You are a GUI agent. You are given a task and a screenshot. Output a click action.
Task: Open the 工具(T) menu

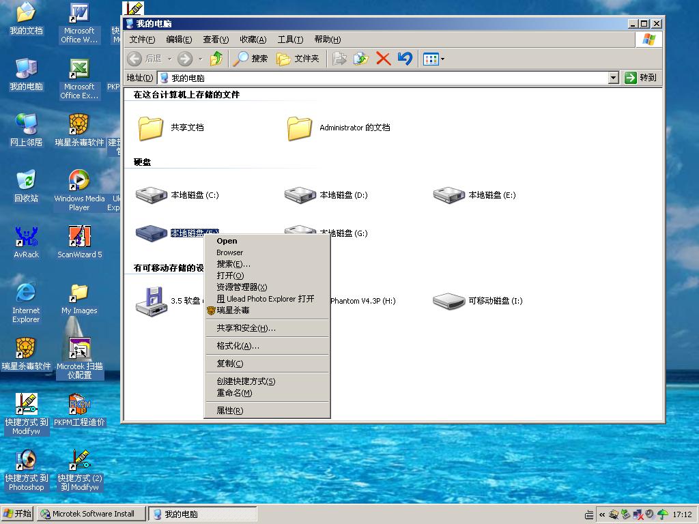290,40
